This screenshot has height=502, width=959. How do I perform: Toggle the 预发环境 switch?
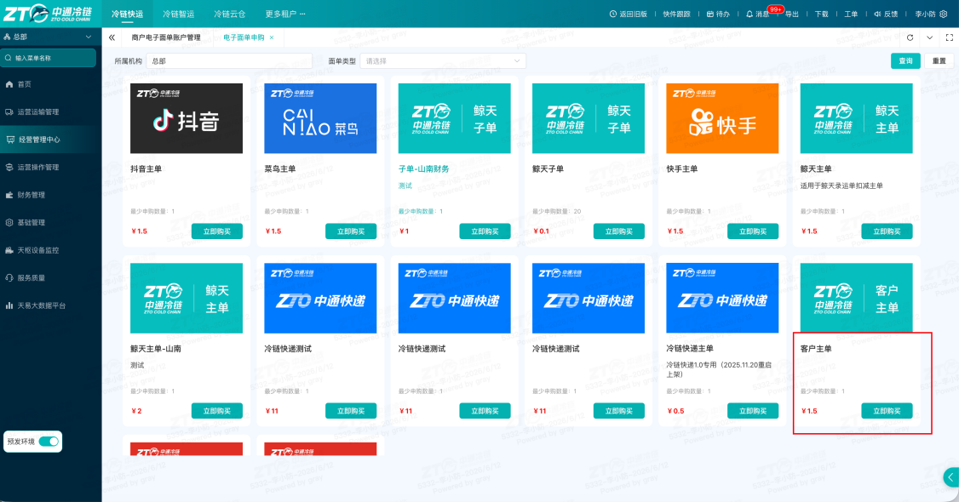[x=49, y=442]
